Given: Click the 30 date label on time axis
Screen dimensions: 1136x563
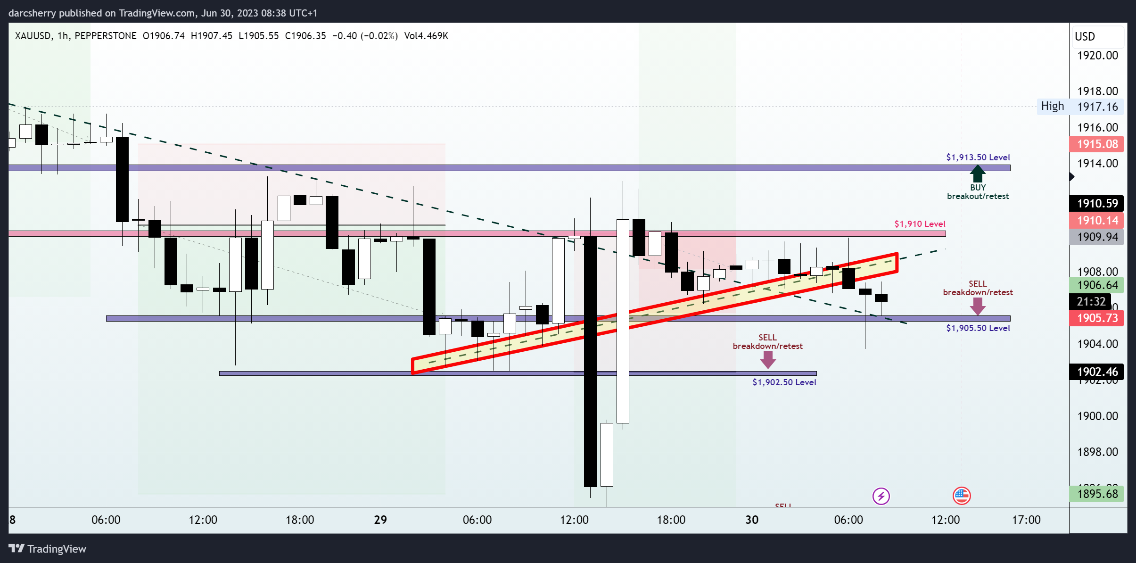Looking at the screenshot, I should click(752, 520).
